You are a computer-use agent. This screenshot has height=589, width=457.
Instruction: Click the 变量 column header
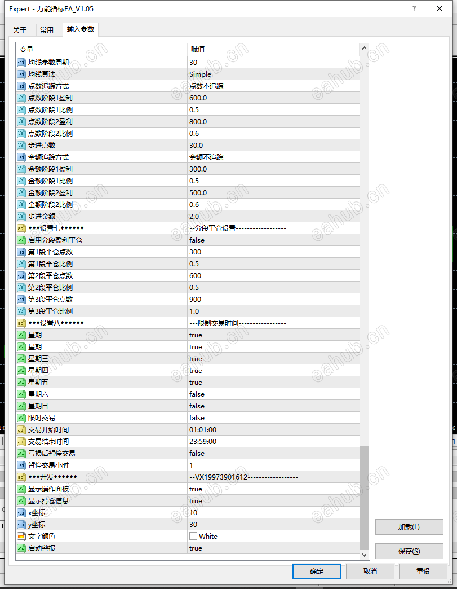click(x=101, y=50)
